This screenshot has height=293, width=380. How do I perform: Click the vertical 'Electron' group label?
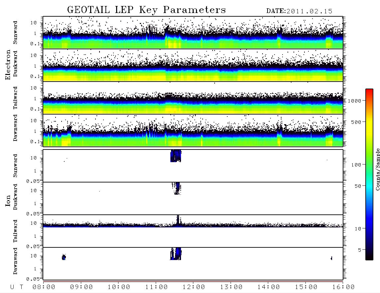tap(8, 65)
